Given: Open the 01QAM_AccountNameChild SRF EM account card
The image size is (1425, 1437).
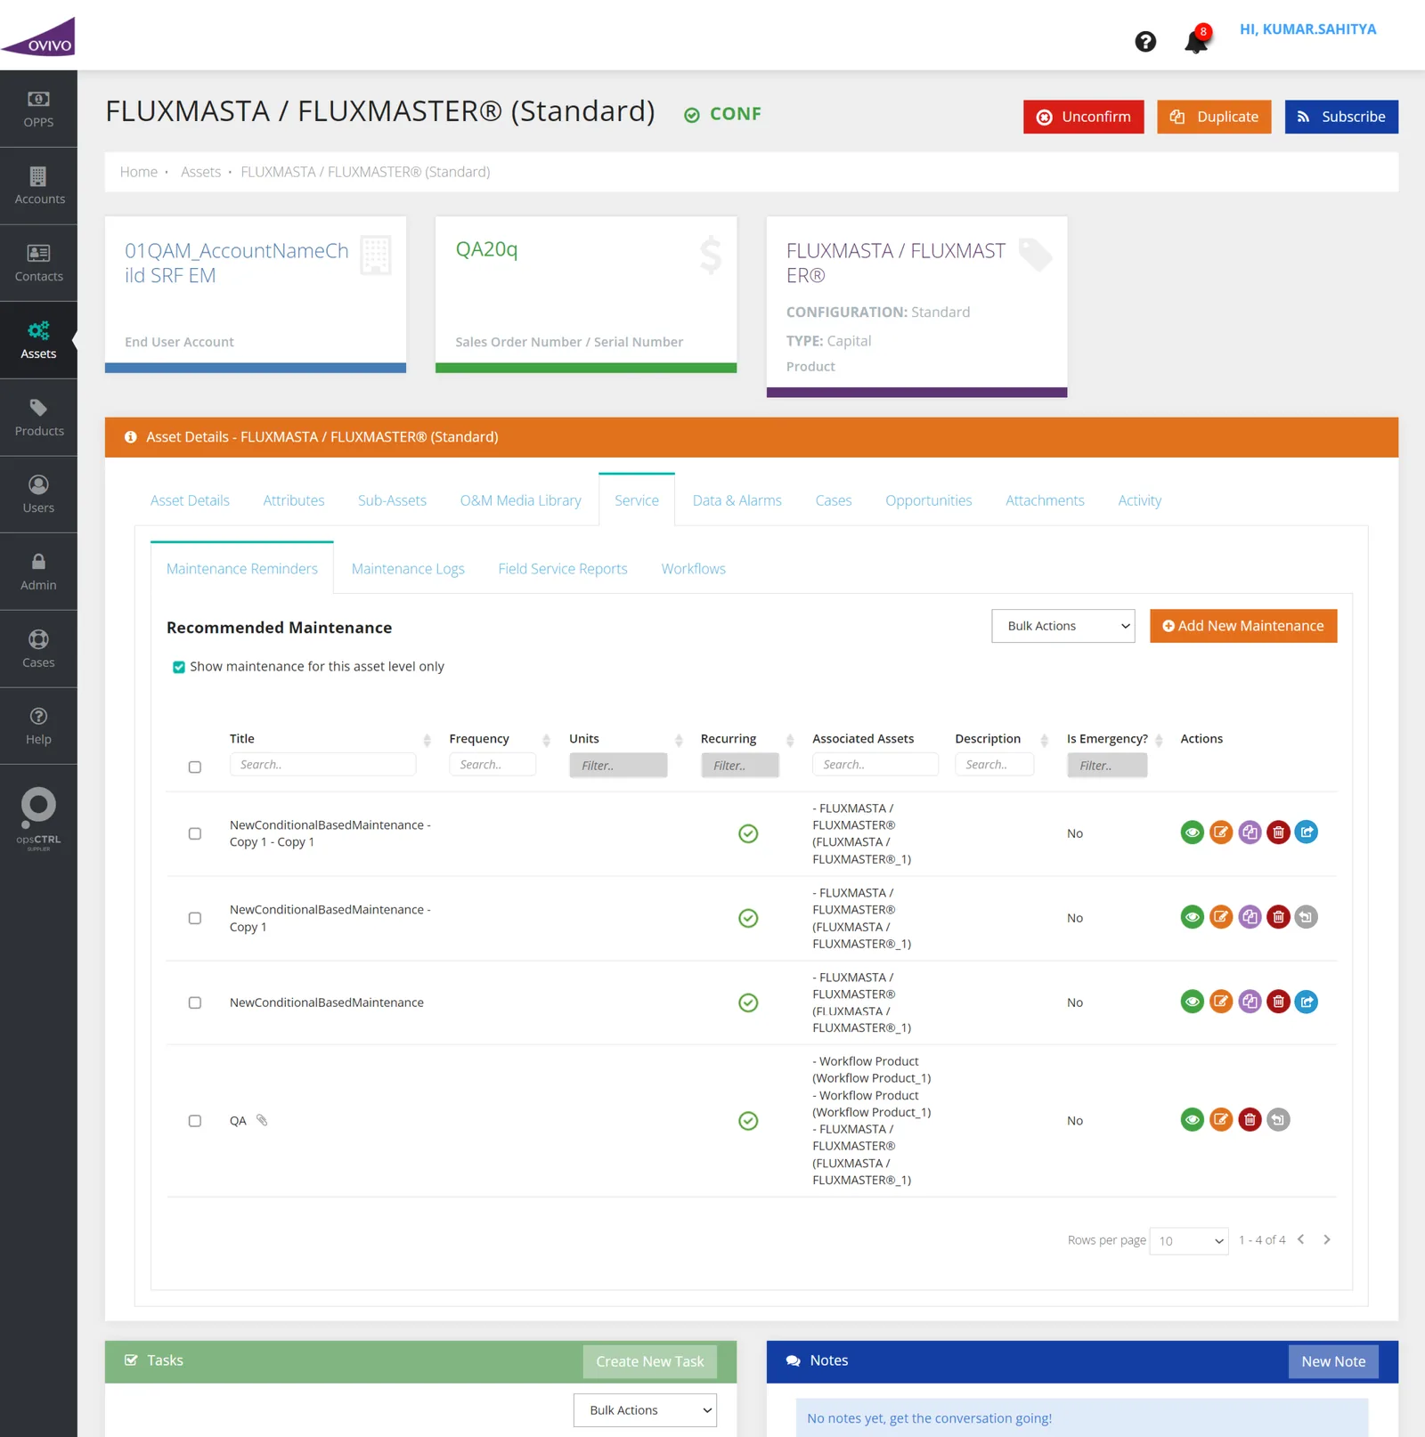Looking at the screenshot, I should [x=256, y=294].
